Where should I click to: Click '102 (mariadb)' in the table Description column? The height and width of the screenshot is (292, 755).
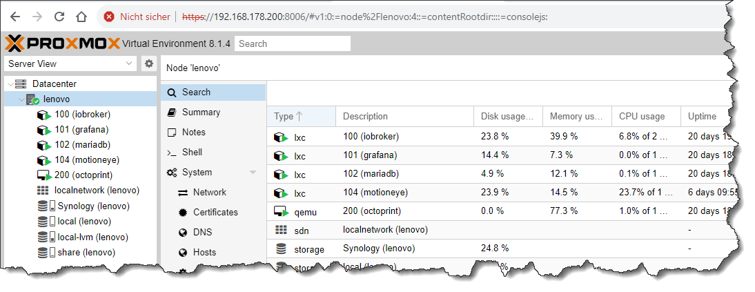pyautogui.click(x=371, y=173)
